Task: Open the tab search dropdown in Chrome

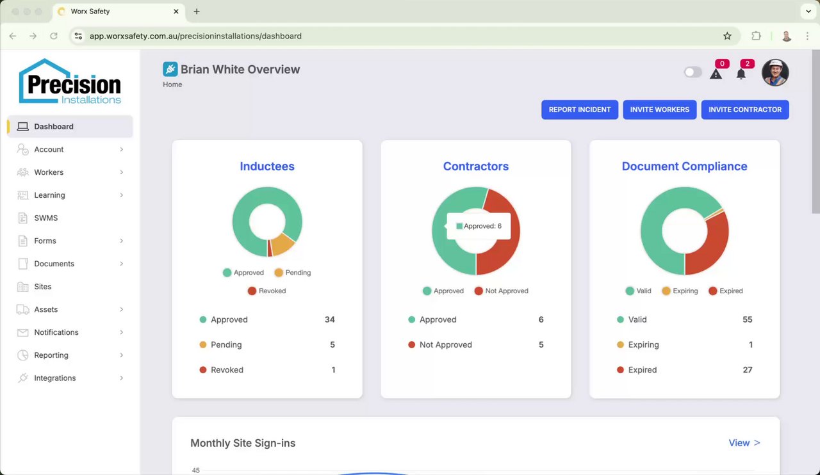Action: pyautogui.click(x=807, y=12)
